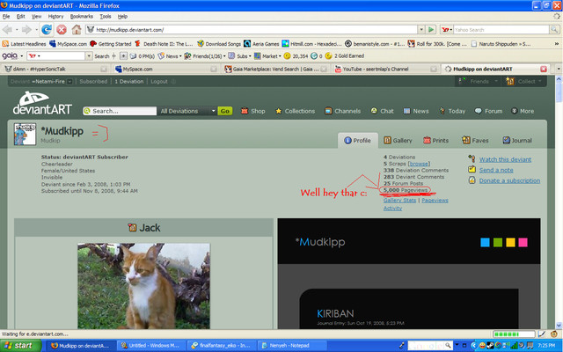Open the address bar history dropdown
Screen dimensions: 563x352
pos(421,29)
